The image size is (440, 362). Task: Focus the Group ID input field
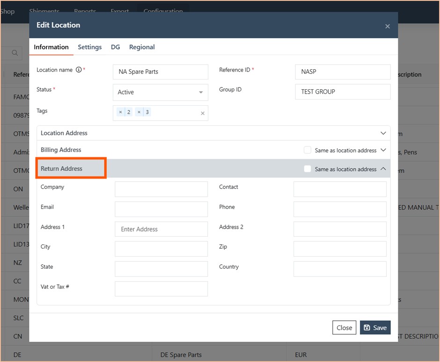[343, 92]
